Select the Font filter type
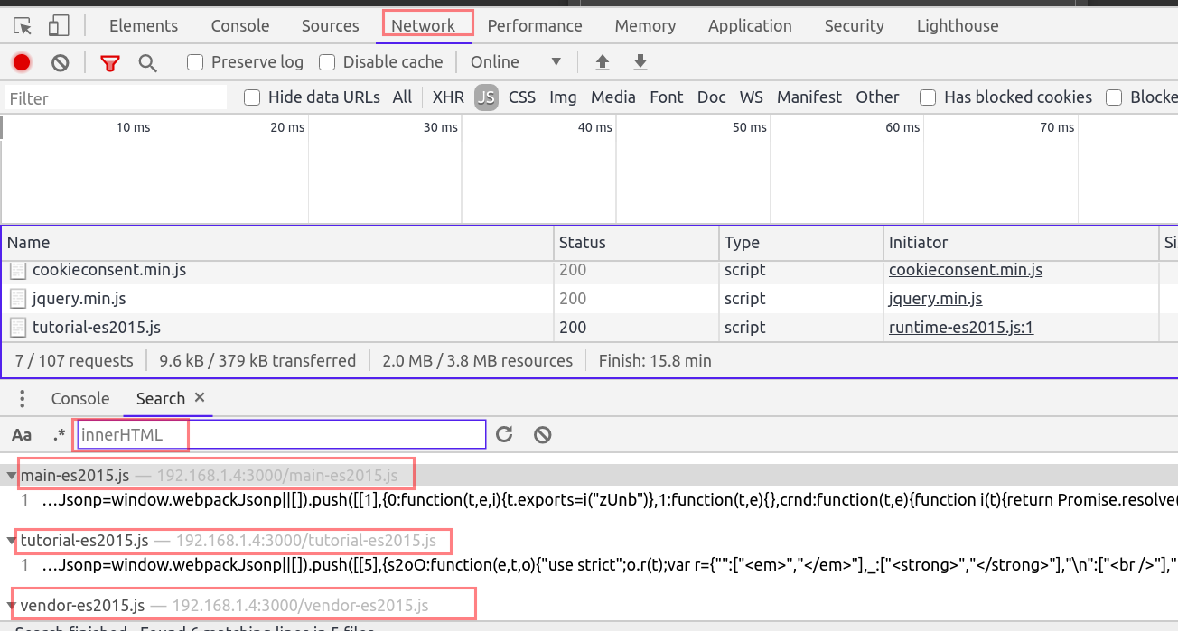 [667, 97]
